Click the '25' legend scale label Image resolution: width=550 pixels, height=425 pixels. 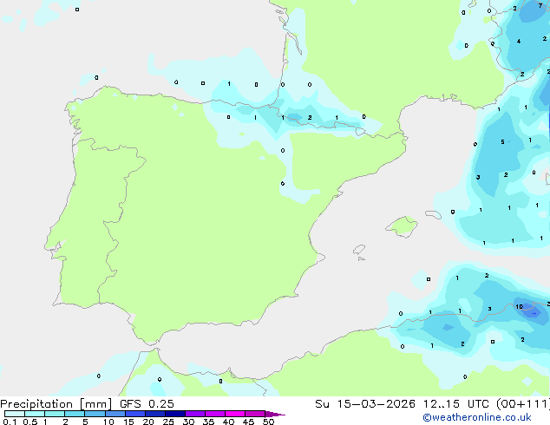168,422
